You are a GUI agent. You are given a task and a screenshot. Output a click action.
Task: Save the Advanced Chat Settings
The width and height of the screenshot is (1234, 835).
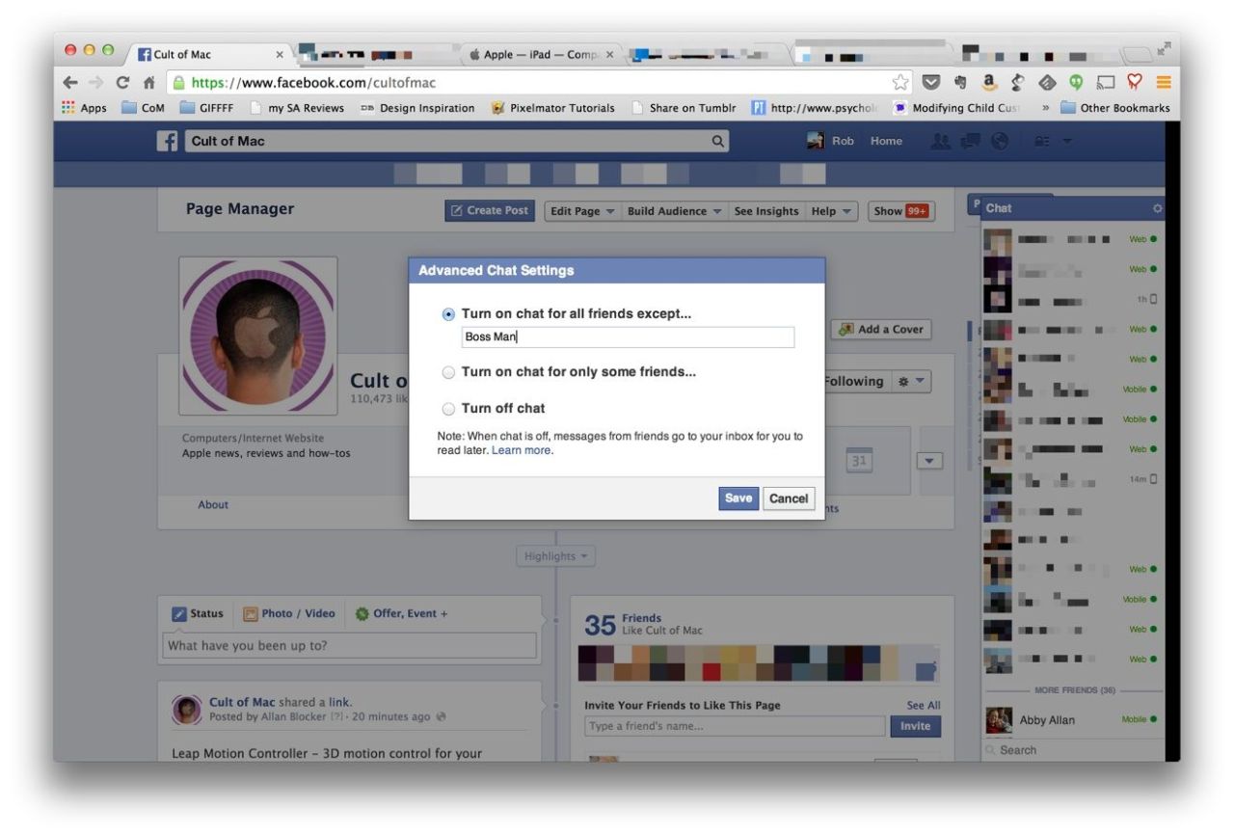738,498
